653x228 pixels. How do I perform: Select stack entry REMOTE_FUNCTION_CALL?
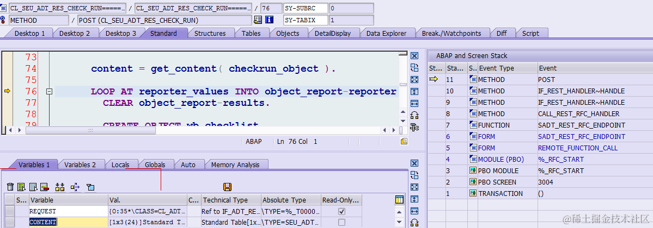540,148
